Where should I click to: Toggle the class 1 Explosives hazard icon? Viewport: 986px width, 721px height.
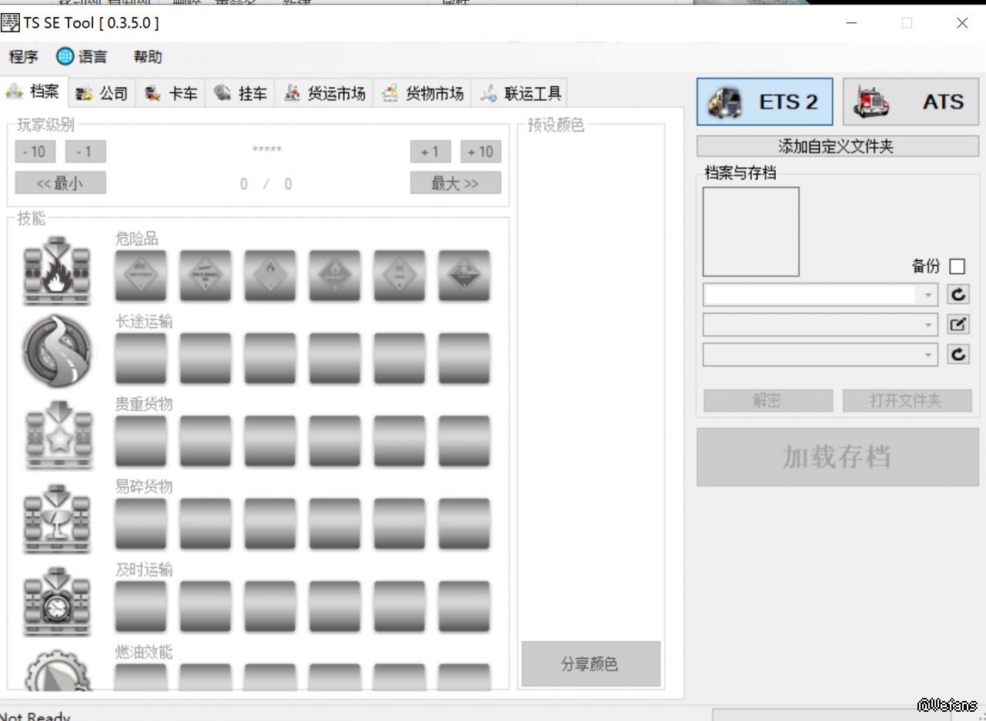pyautogui.click(x=141, y=275)
